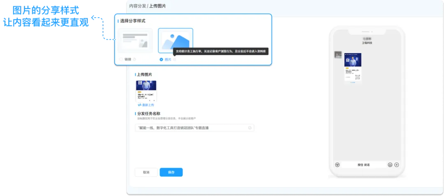Screen dimensions: 444x196
Task: Tap the plus icon in phone chat bar
Action: point(397,165)
